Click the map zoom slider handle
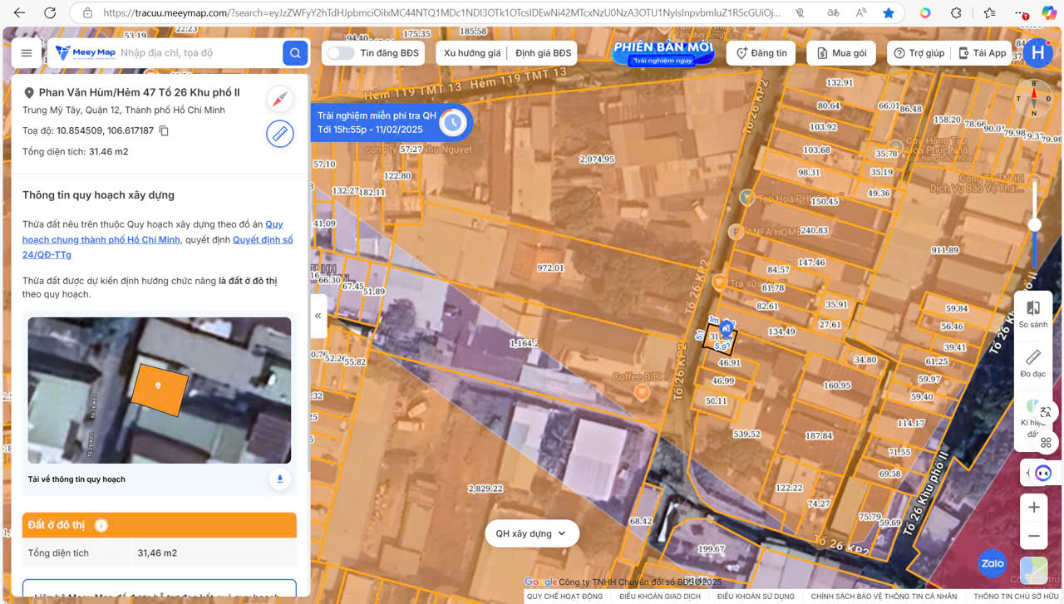 click(x=1035, y=224)
